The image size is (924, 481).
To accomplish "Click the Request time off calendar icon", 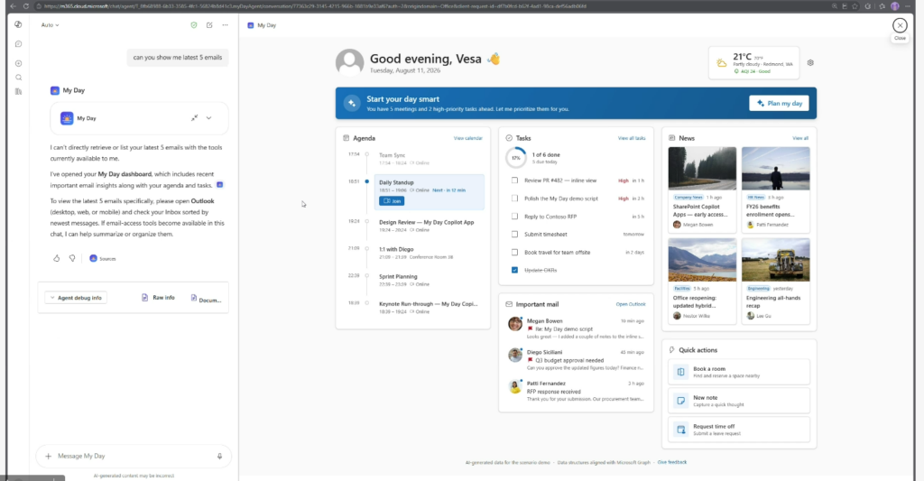I will 680,430.
